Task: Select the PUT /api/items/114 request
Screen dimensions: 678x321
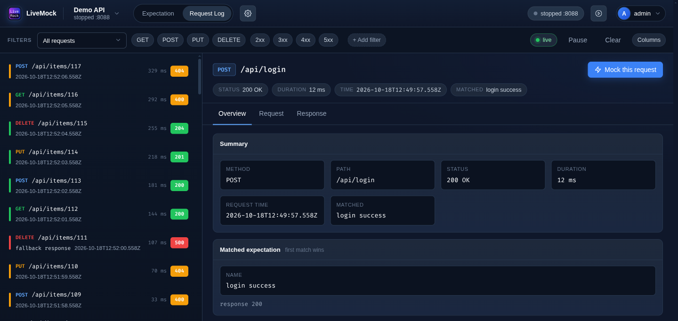Action: point(99,157)
